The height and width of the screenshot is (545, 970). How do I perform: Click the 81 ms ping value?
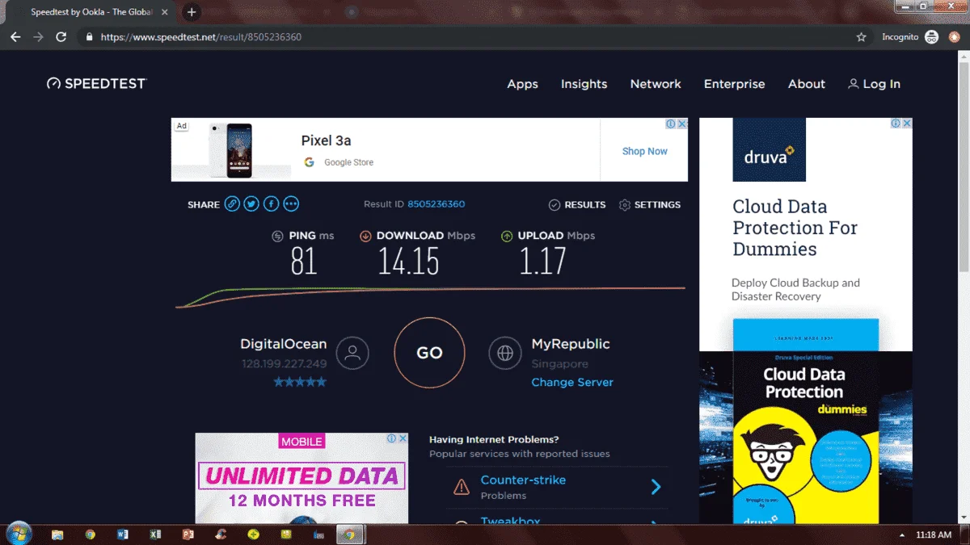[303, 261]
